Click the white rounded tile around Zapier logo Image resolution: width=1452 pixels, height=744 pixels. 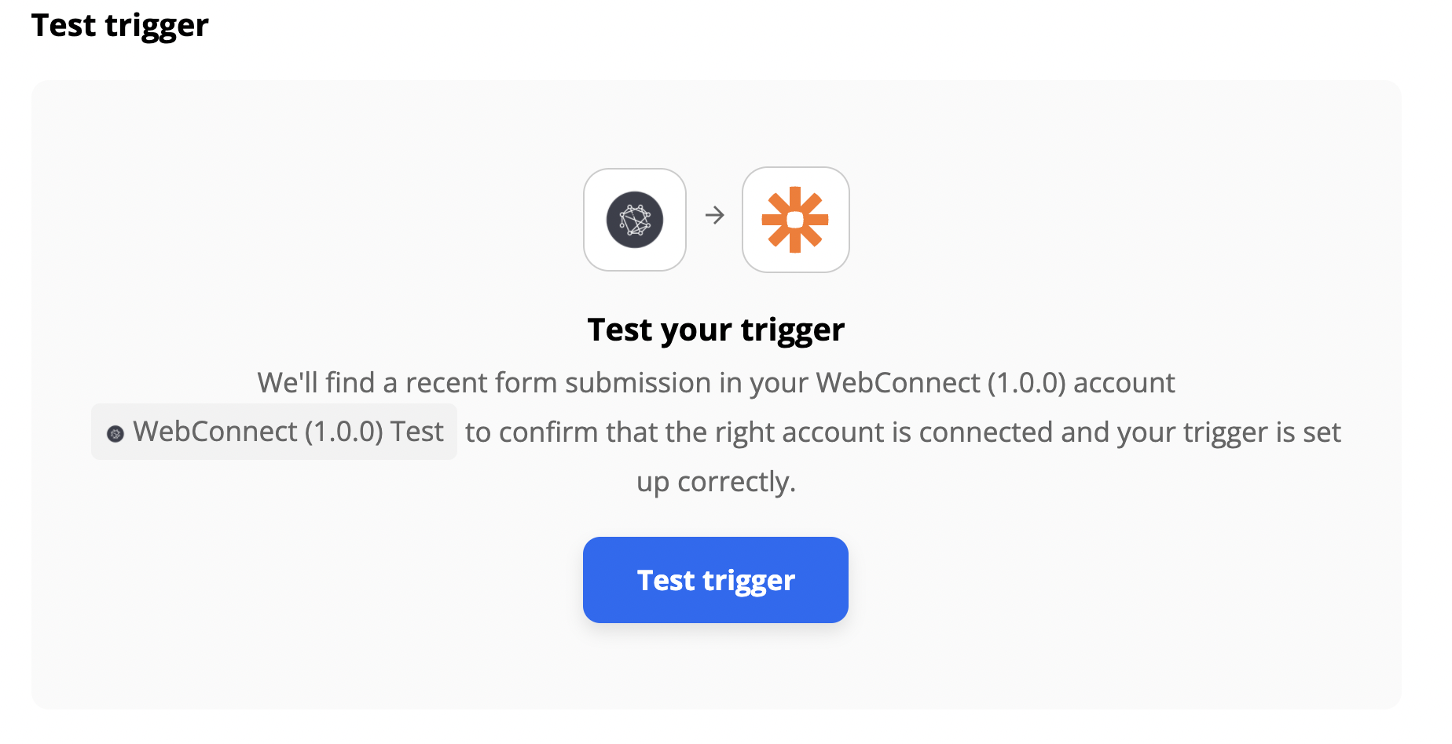796,220
